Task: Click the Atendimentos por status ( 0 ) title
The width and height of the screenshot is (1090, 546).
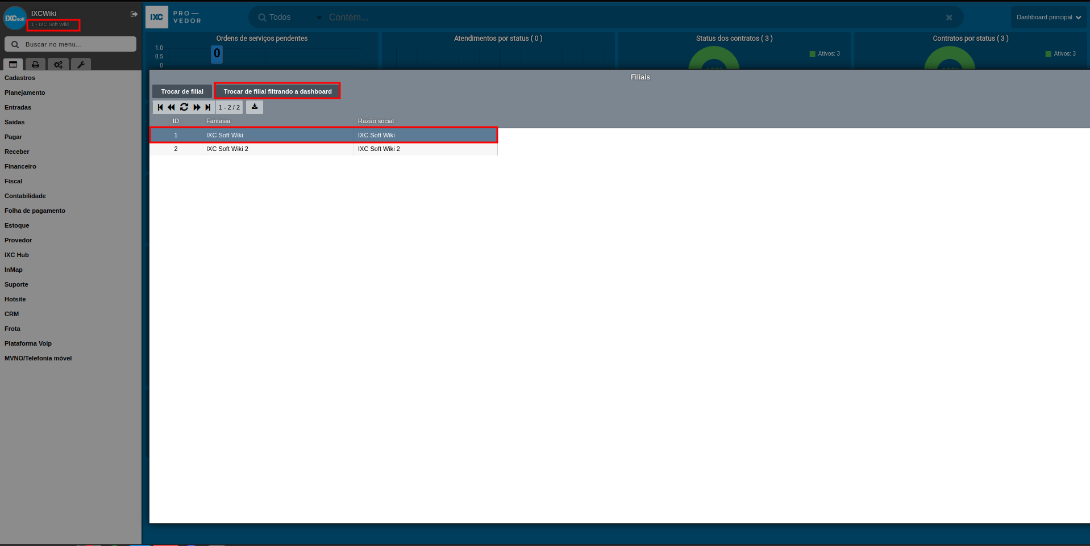Action: click(498, 39)
